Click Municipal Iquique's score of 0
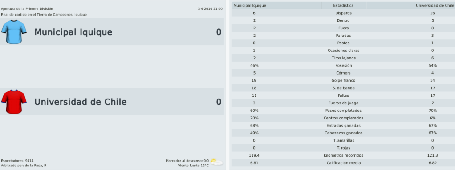Image resolution: width=455 pixels, height=170 pixels. click(219, 32)
